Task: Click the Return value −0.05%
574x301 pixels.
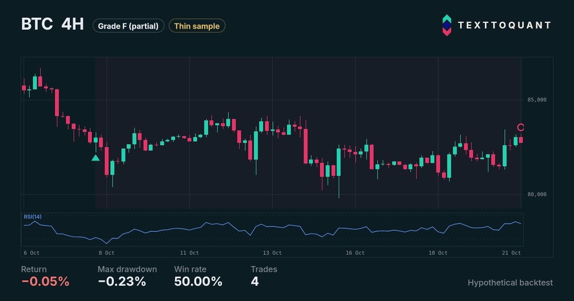Action: click(x=45, y=282)
